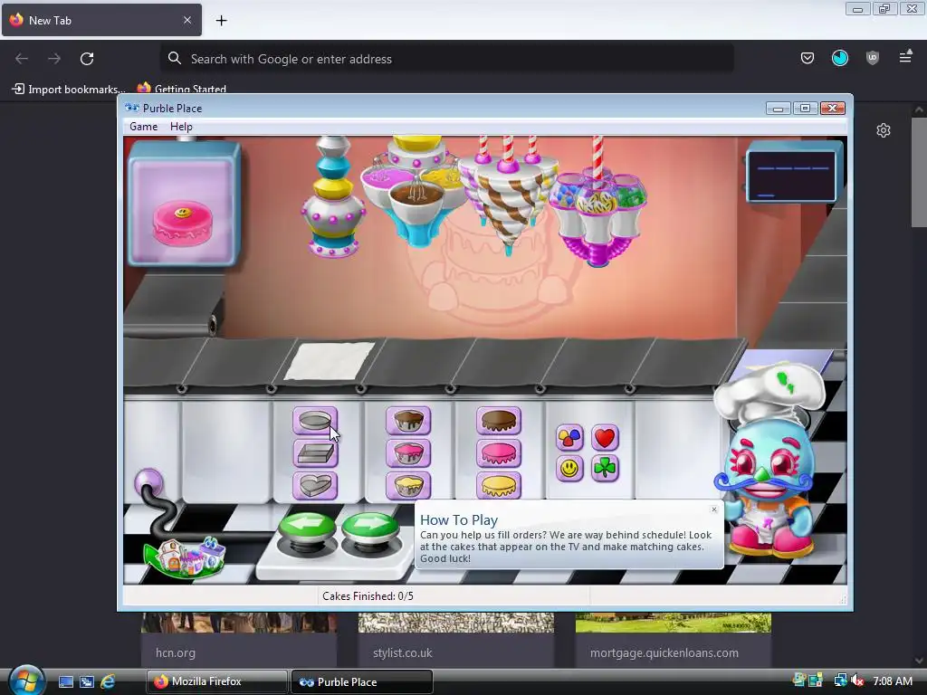The image size is (927, 695).
Task: Switch to Mozilla Firefox taskbar button
Action: tap(216, 681)
